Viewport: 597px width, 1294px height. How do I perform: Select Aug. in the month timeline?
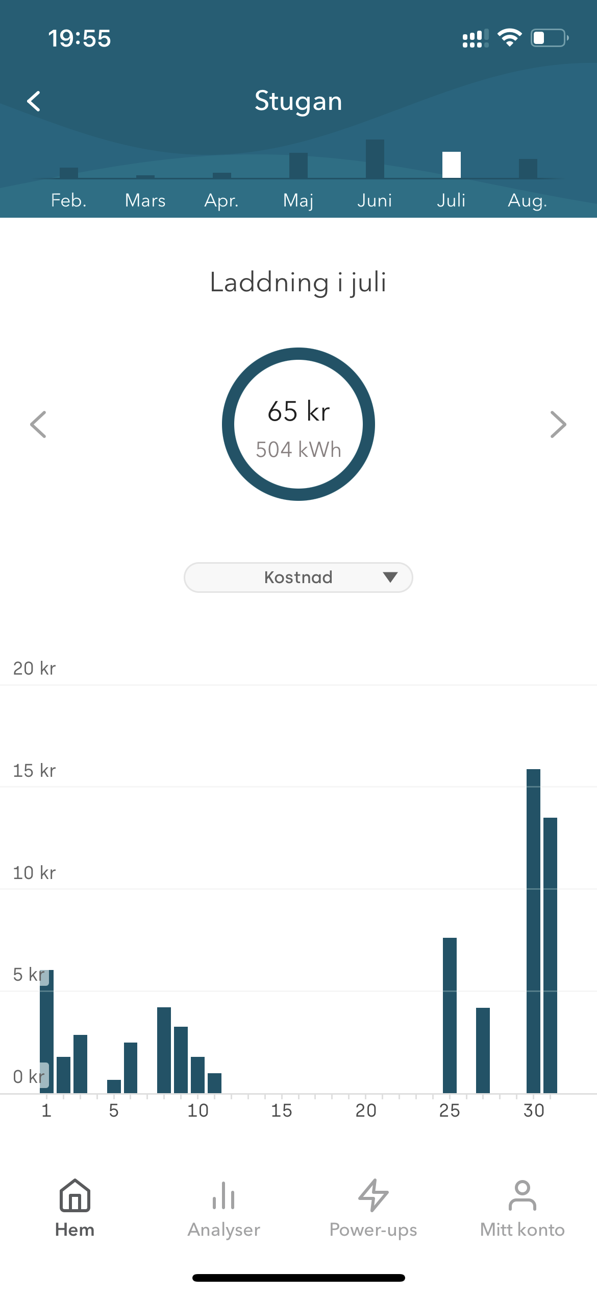click(528, 200)
